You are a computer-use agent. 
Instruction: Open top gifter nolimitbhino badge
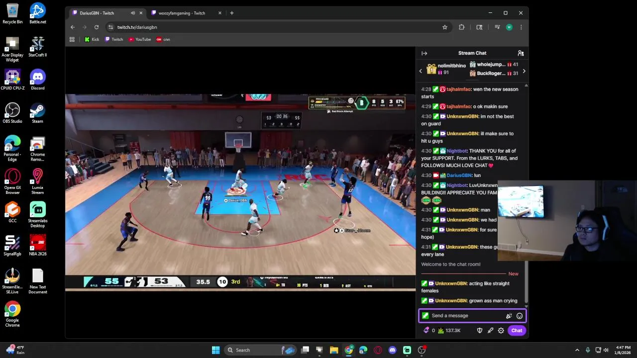pos(431,69)
